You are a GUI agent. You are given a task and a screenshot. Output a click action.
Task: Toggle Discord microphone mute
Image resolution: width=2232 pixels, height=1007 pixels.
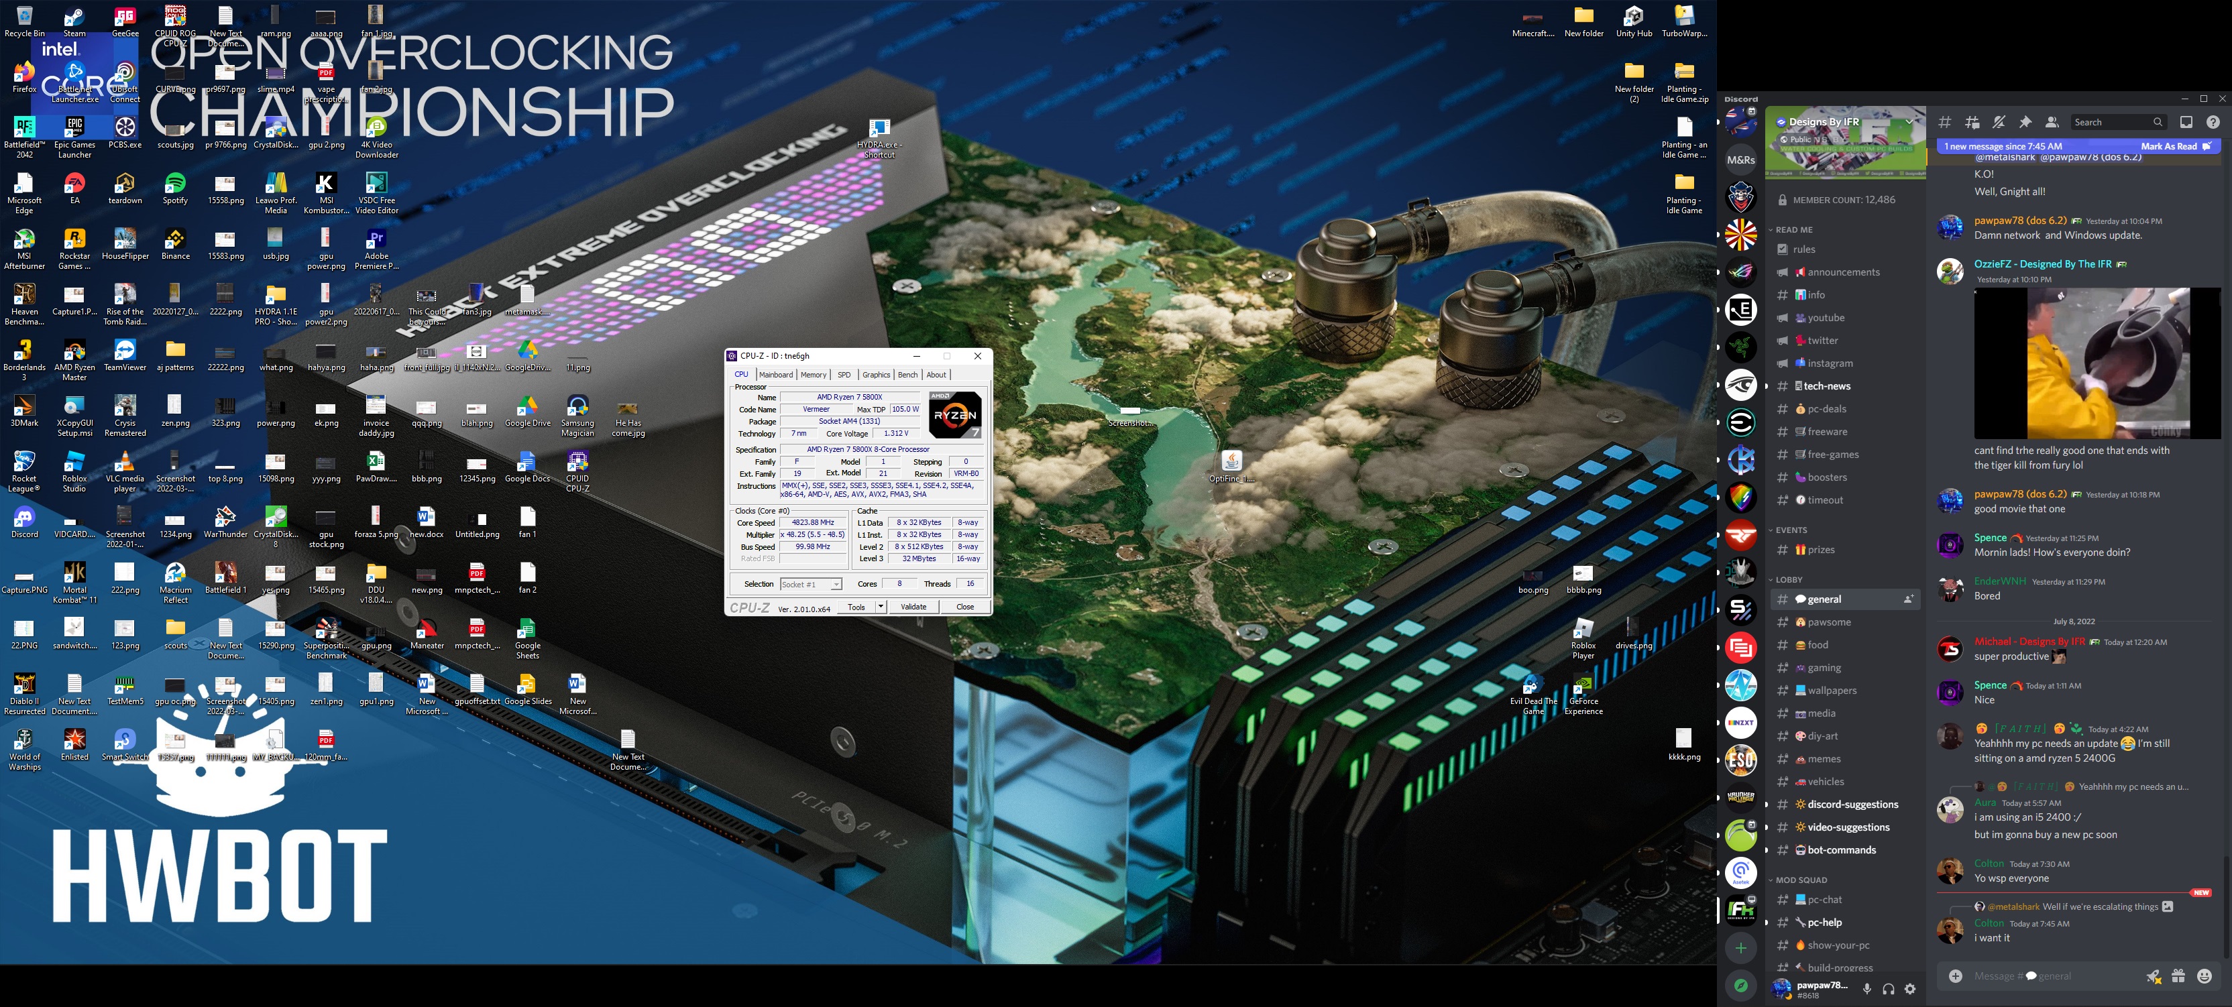point(1867,989)
